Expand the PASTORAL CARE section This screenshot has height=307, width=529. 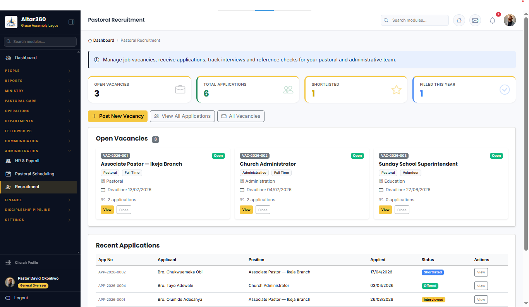tap(38, 101)
